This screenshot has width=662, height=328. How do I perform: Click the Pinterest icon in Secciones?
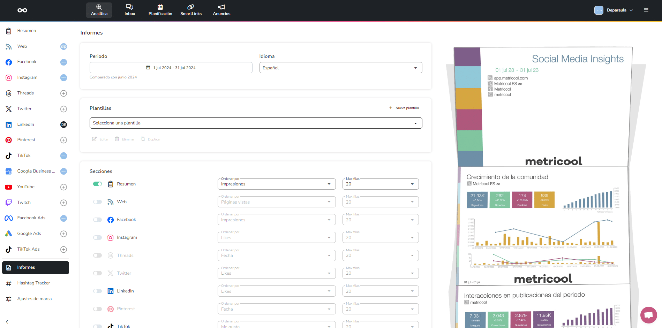coord(111,309)
